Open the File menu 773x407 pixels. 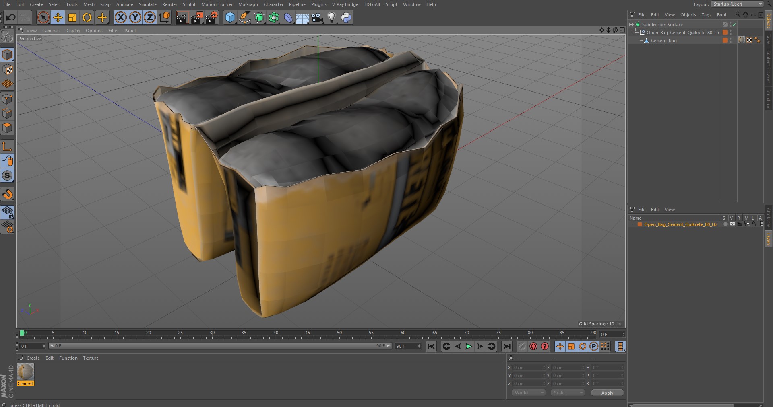point(7,4)
